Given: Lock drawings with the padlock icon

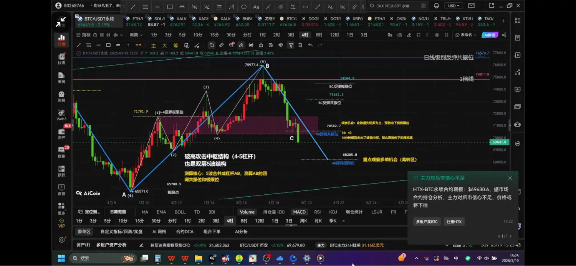Looking at the screenshot, I should pos(261,45).
